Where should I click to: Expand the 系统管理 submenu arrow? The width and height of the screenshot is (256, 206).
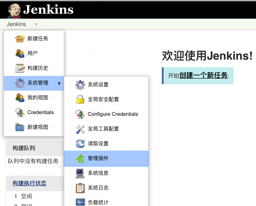[x=59, y=83]
